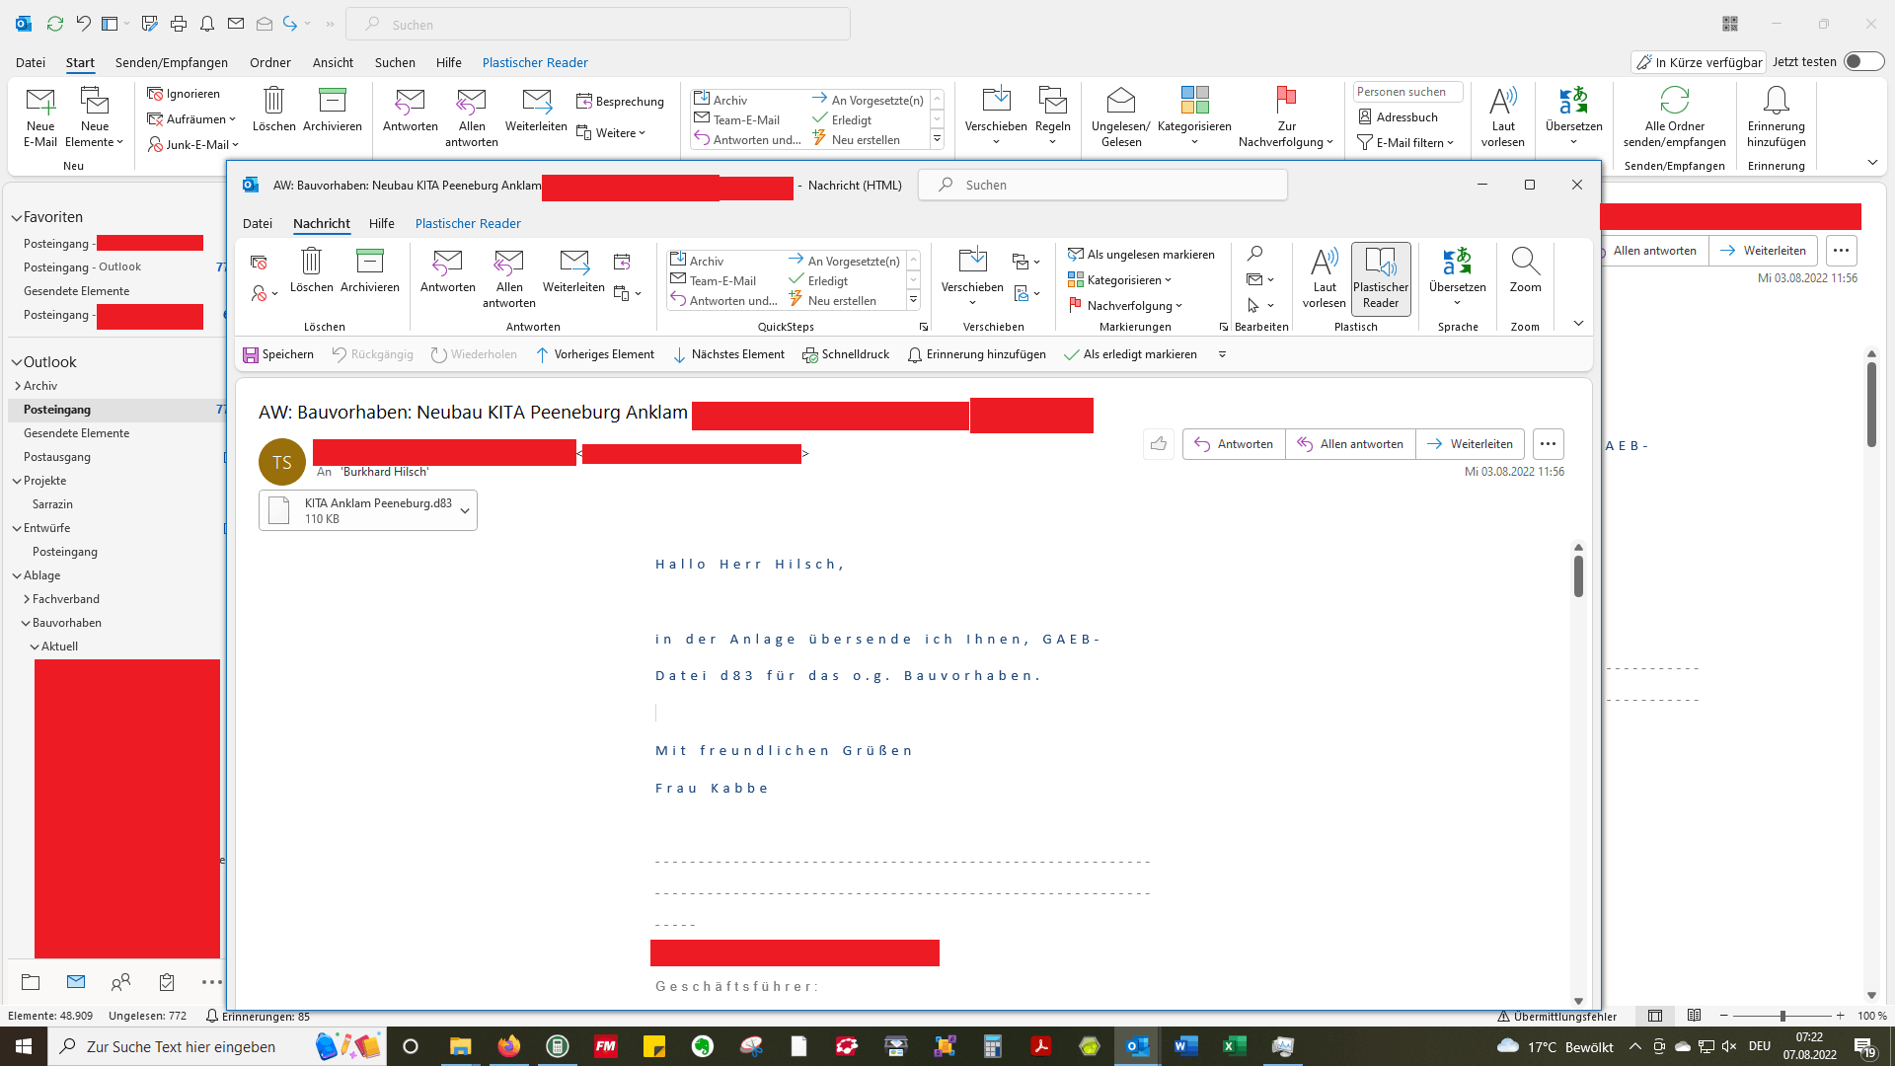This screenshot has width=1895, height=1066.
Task: Click Nächstes Element in quick toolbar
Action: [x=728, y=354]
